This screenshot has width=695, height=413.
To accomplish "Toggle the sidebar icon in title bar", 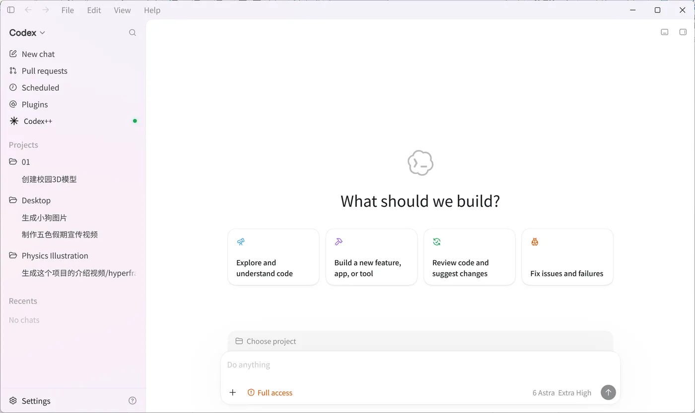I will click(x=11, y=10).
